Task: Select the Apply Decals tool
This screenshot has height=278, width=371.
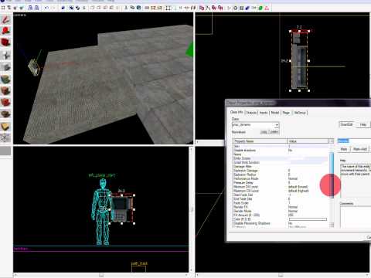Action: coord(5,102)
